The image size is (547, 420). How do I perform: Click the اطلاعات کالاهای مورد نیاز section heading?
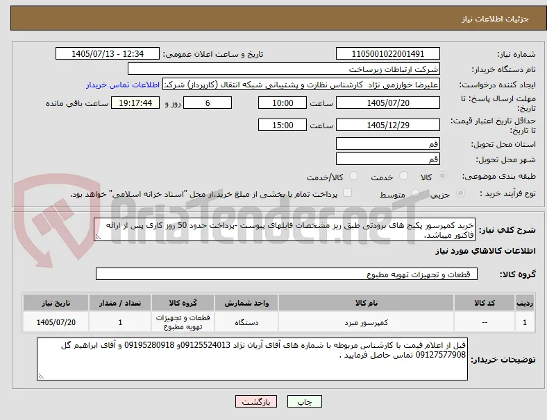[x=485, y=251]
